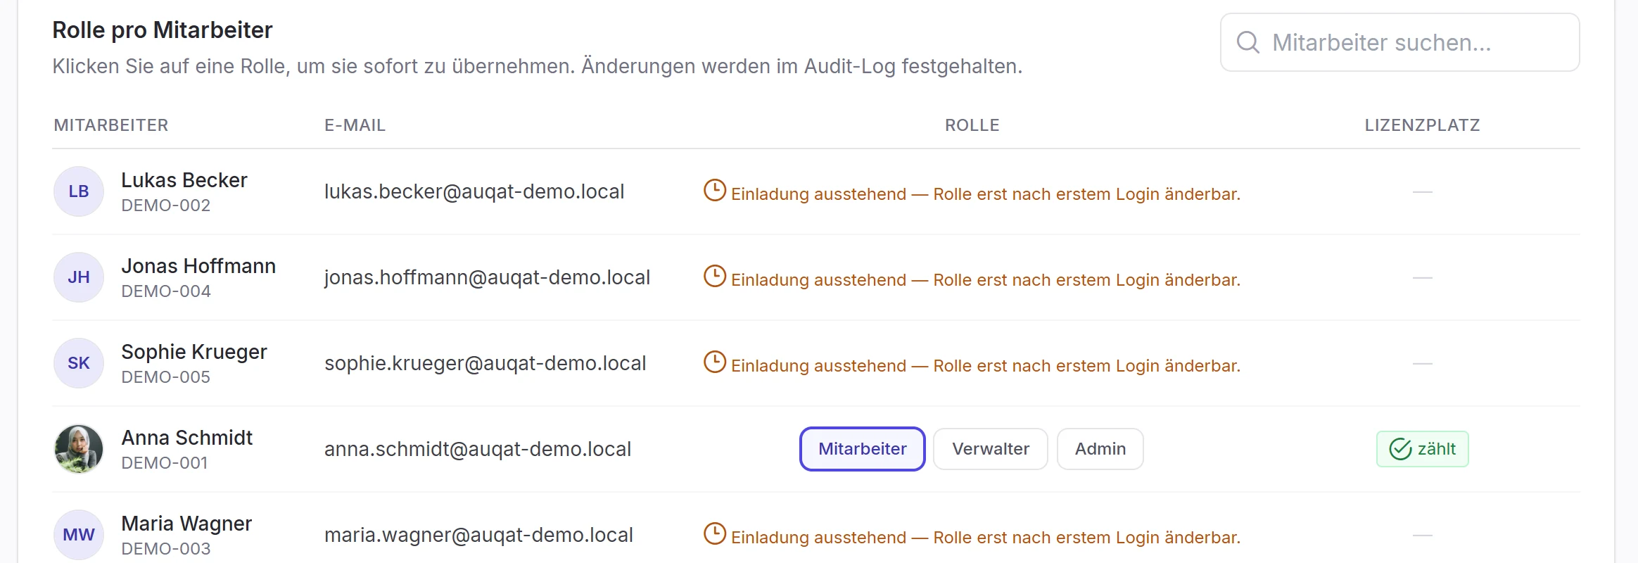Click the LIZENZPLATZ column header
The width and height of the screenshot is (1638, 563).
1423,125
